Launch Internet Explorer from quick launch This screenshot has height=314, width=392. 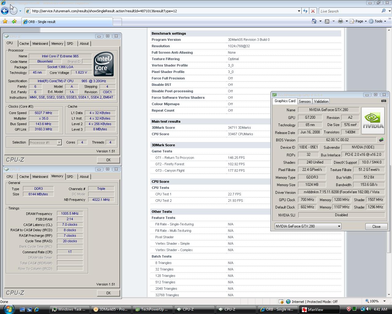pos(37,309)
